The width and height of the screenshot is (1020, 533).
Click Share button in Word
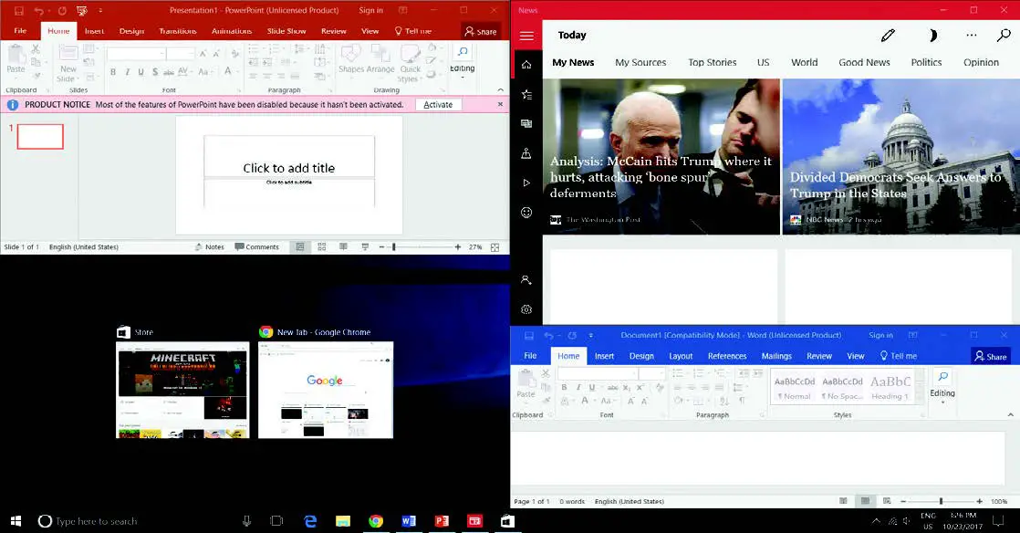(991, 356)
